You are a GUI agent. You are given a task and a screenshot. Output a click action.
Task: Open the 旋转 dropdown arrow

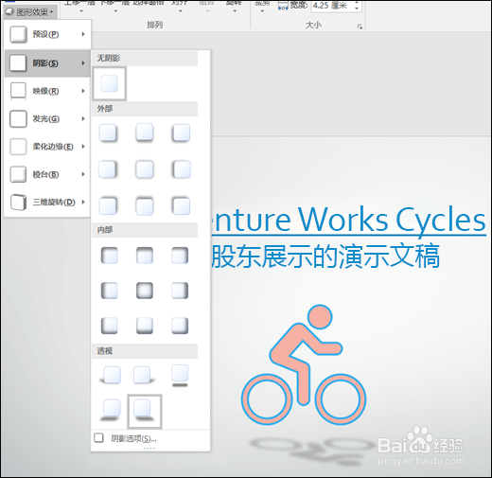[x=235, y=11]
